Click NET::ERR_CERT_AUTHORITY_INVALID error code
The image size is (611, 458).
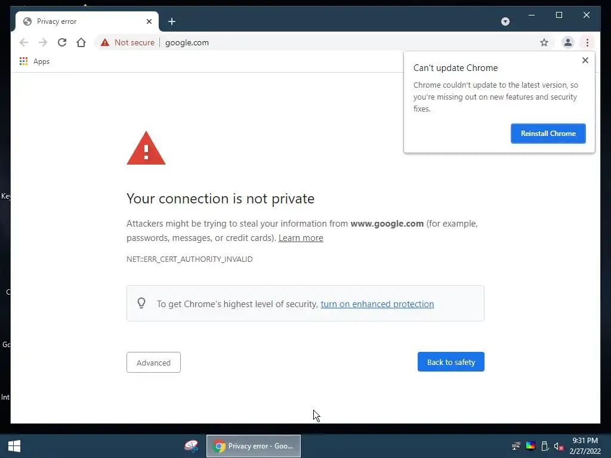coord(189,259)
